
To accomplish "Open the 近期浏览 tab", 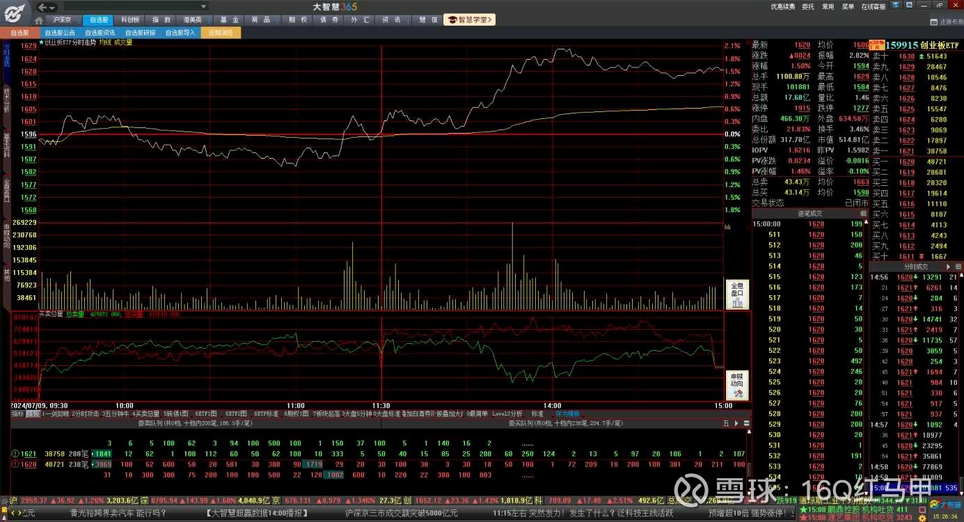I will coord(221,33).
